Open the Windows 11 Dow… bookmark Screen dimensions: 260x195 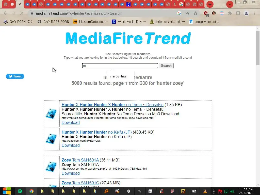pos(129,22)
